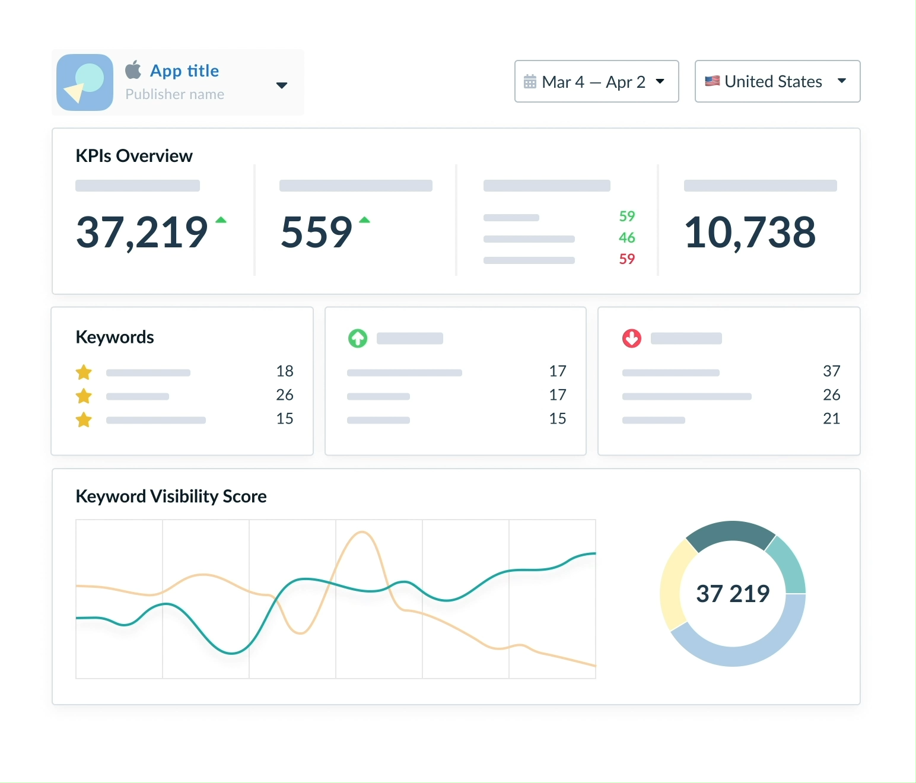
Task: Open the United States country dropdown
Action: (x=777, y=81)
